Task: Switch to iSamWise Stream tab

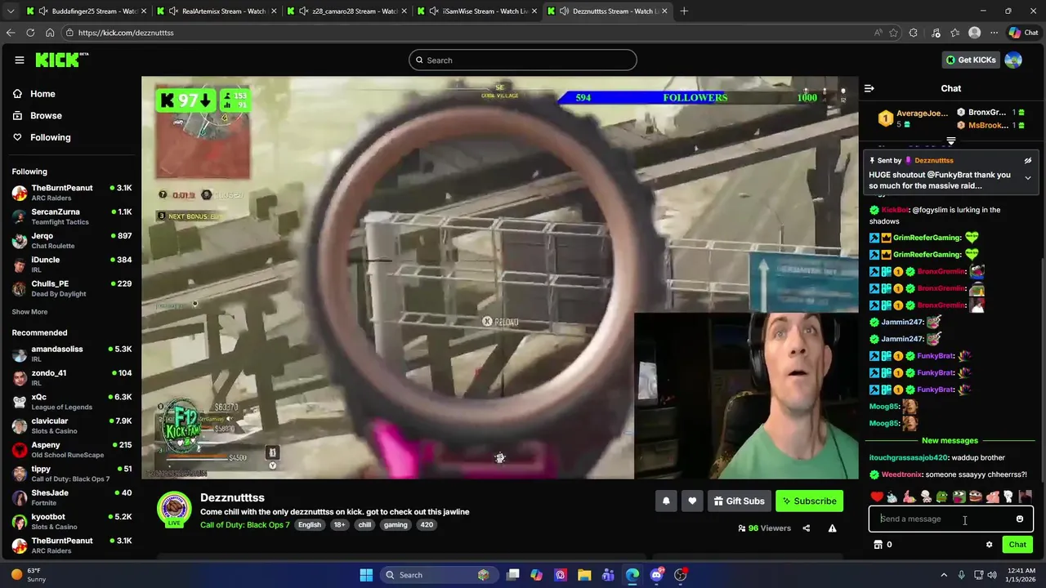Action: [x=476, y=11]
